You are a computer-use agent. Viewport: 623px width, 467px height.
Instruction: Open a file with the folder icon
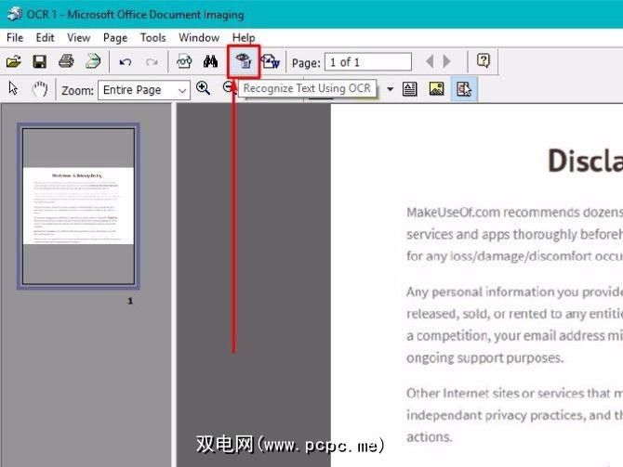(14, 61)
